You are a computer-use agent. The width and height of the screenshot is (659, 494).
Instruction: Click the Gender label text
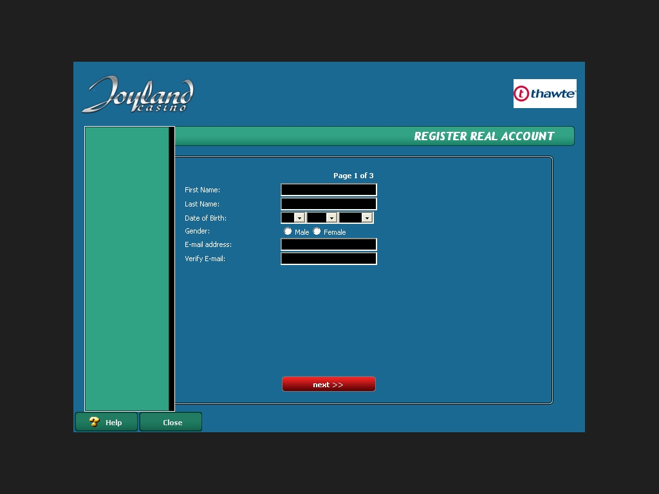tap(197, 231)
